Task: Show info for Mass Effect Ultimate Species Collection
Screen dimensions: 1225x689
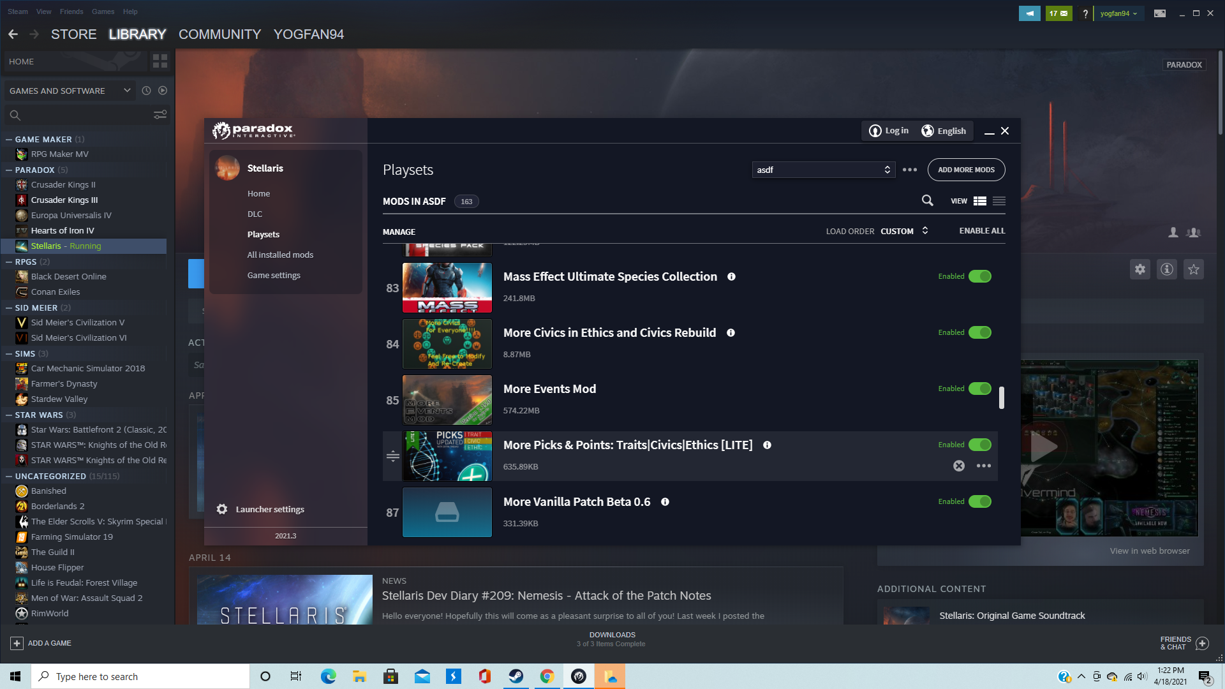Action: tap(732, 277)
